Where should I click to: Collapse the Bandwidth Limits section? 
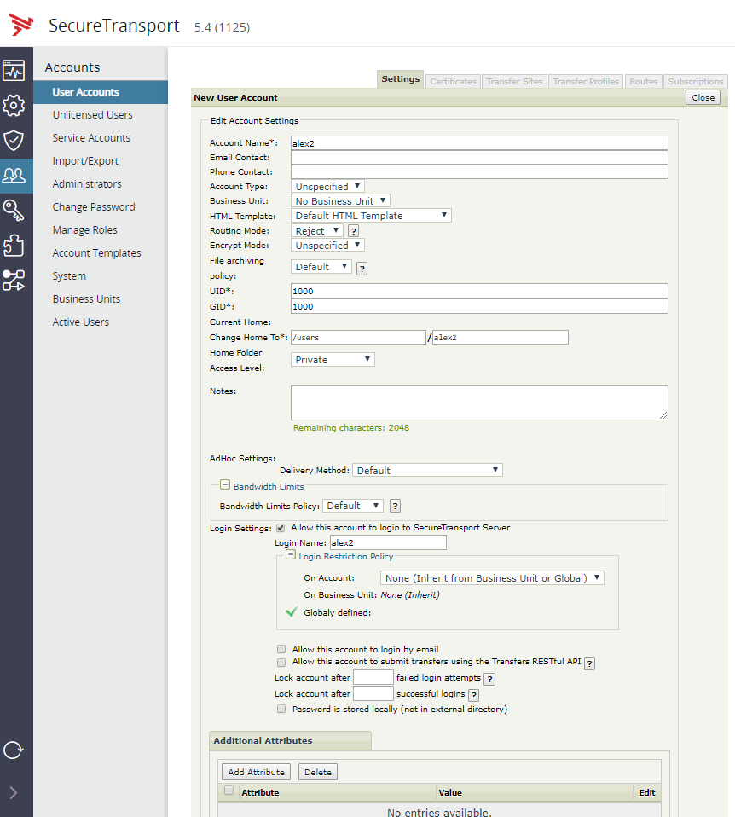(225, 484)
